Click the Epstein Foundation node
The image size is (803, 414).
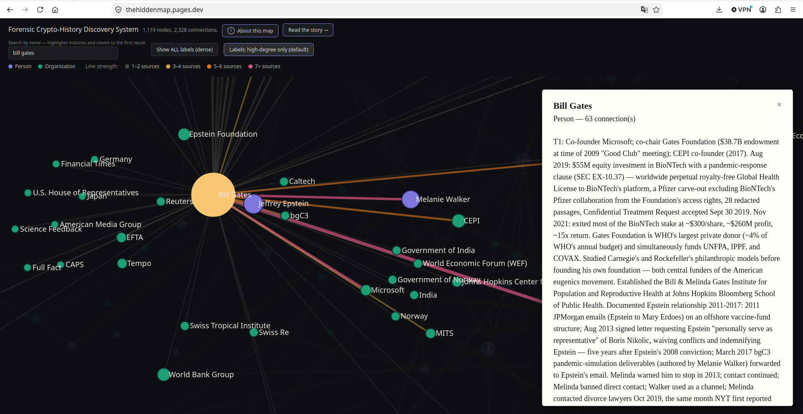(x=184, y=134)
